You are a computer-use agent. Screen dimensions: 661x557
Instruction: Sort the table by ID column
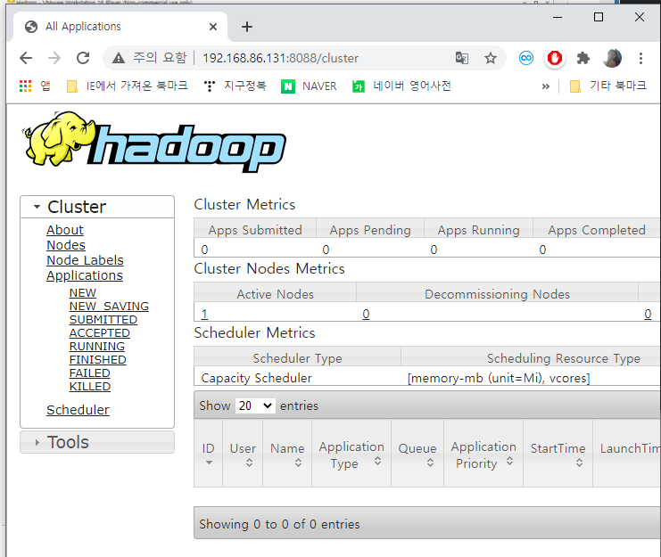[208, 454]
